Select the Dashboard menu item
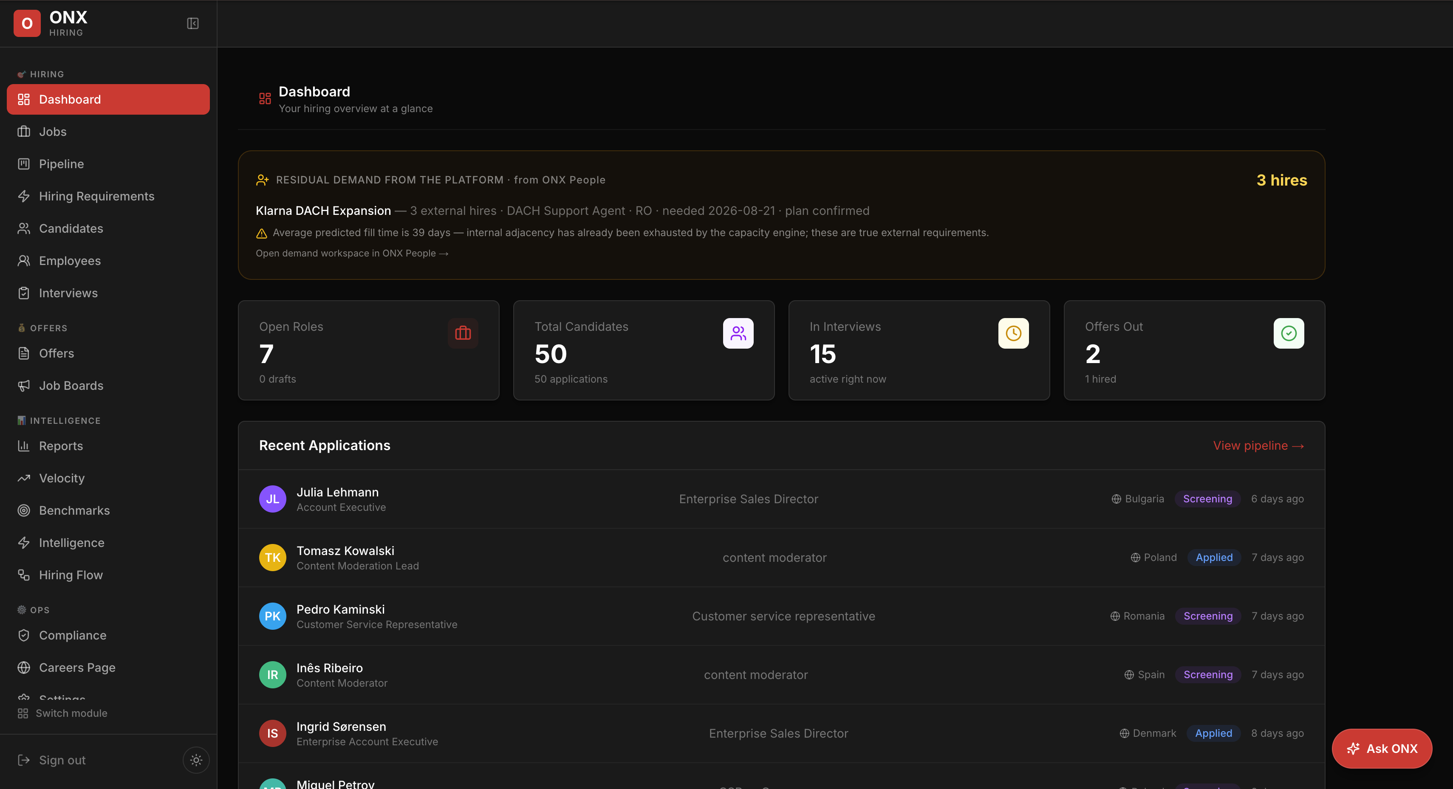1453x789 pixels. click(x=108, y=99)
